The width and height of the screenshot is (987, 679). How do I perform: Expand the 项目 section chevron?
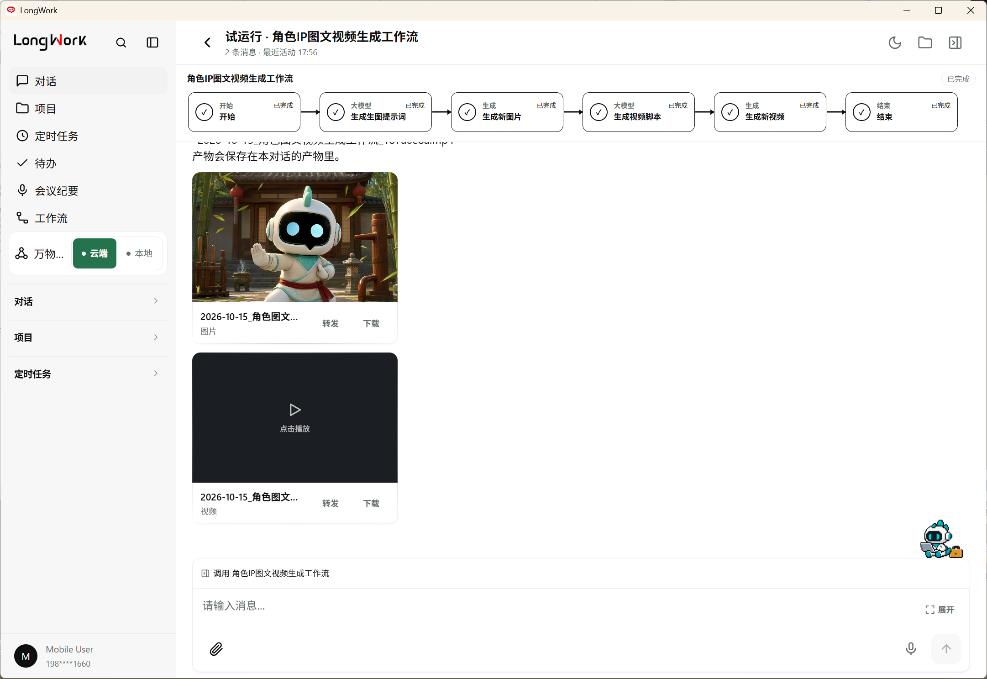[x=156, y=337]
